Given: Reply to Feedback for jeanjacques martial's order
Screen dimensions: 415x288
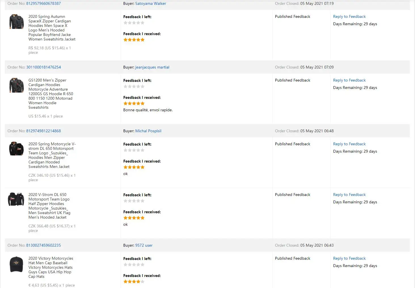Looking at the screenshot, I should [349, 80].
